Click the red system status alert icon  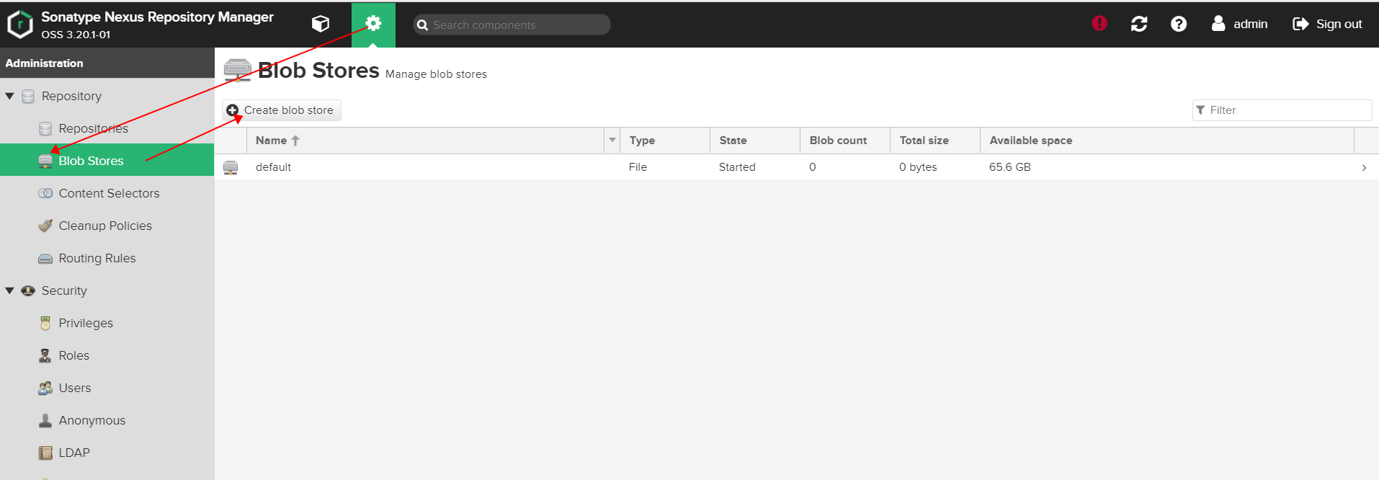click(x=1099, y=23)
